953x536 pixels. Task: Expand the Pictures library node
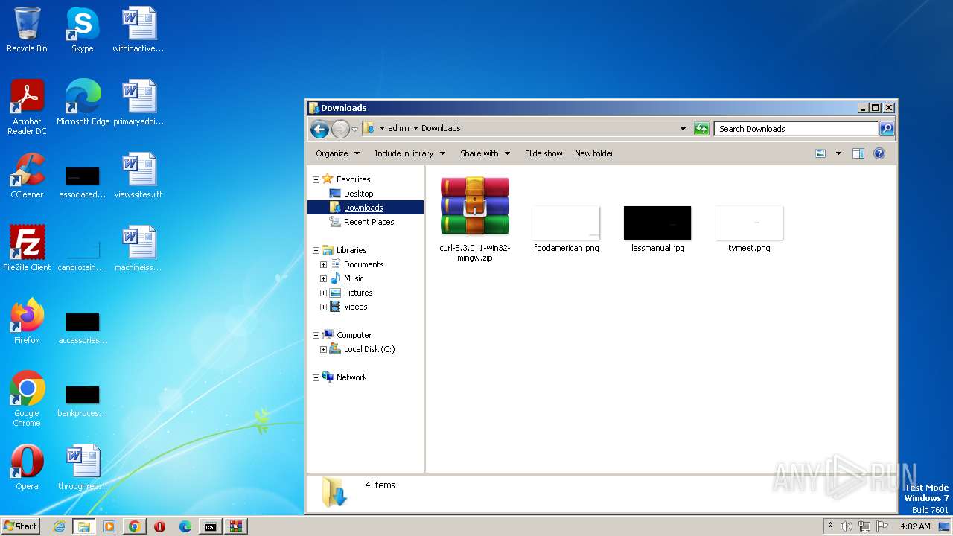point(323,293)
